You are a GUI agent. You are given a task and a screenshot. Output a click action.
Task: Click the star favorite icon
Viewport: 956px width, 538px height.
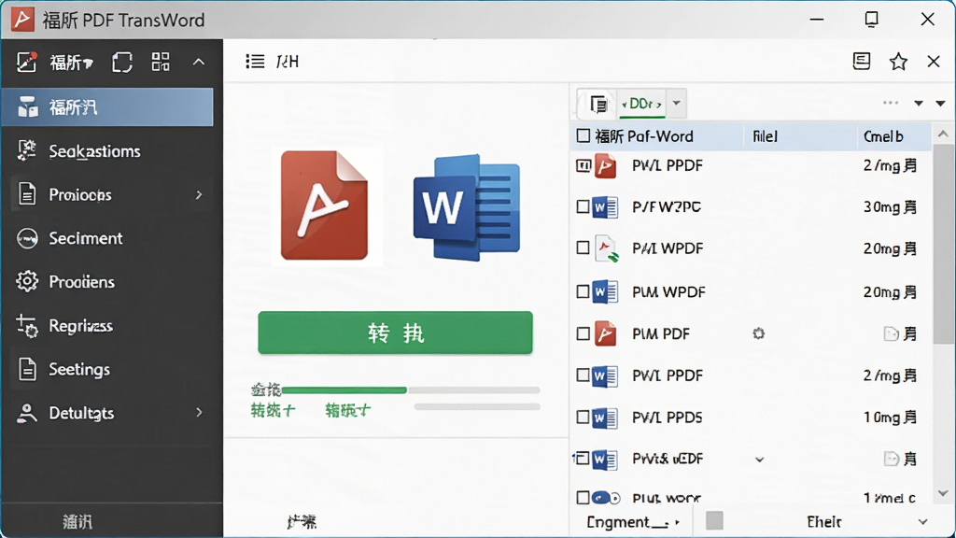point(898,61)
